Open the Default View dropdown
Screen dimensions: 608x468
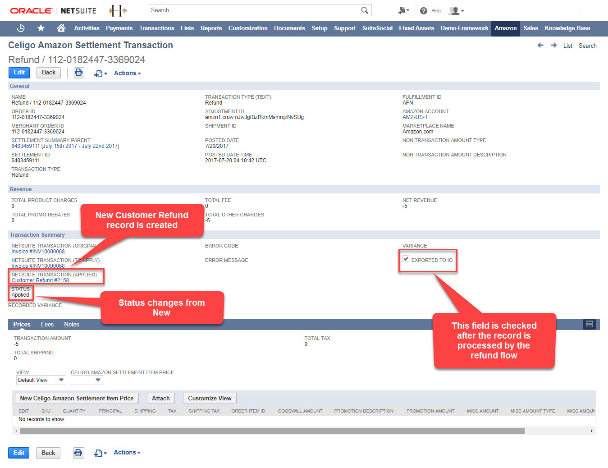tap(41, 380)
